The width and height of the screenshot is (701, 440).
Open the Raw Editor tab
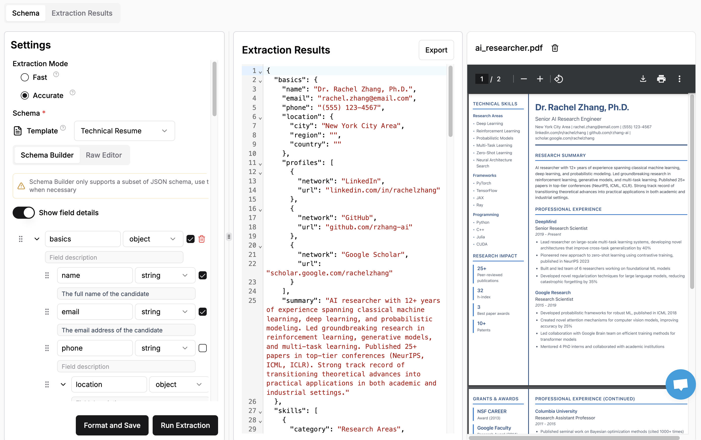pos(104,155)
